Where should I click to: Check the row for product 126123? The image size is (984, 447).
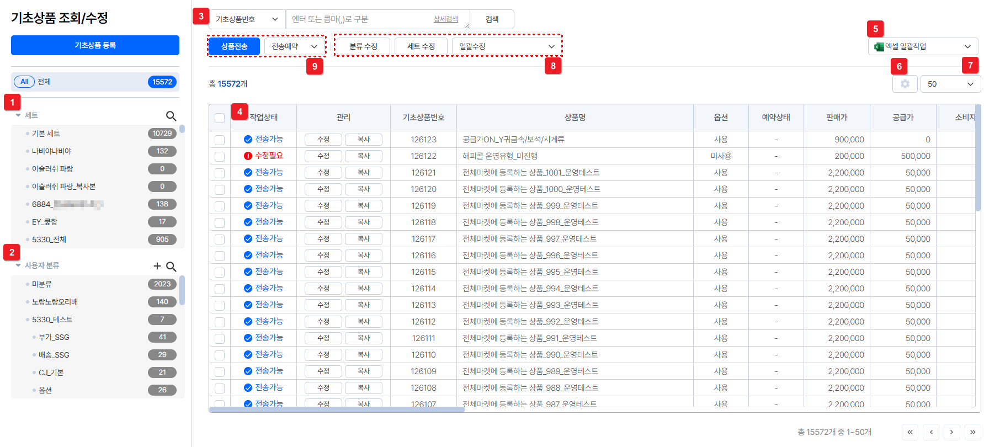(x=220, y=140)
